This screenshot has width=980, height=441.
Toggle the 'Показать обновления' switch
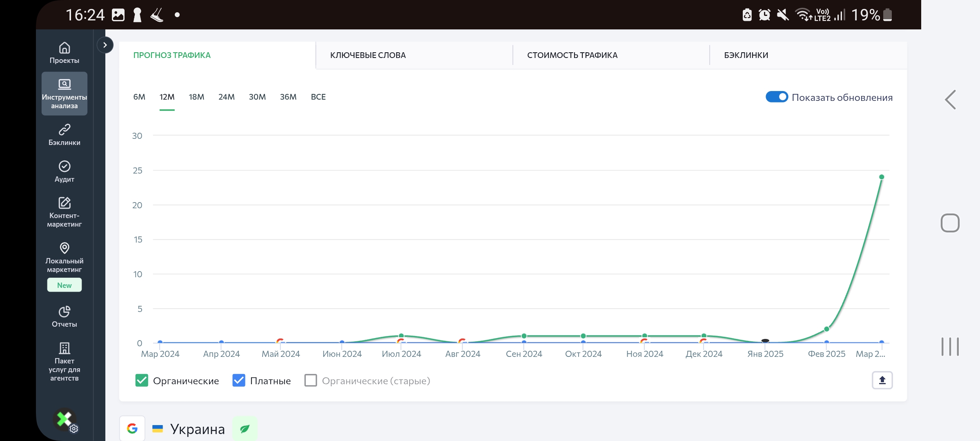tap(776, 97)
